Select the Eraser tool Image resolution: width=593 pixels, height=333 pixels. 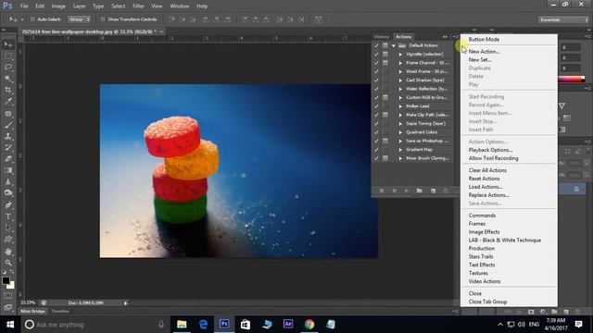pos(8,159)
